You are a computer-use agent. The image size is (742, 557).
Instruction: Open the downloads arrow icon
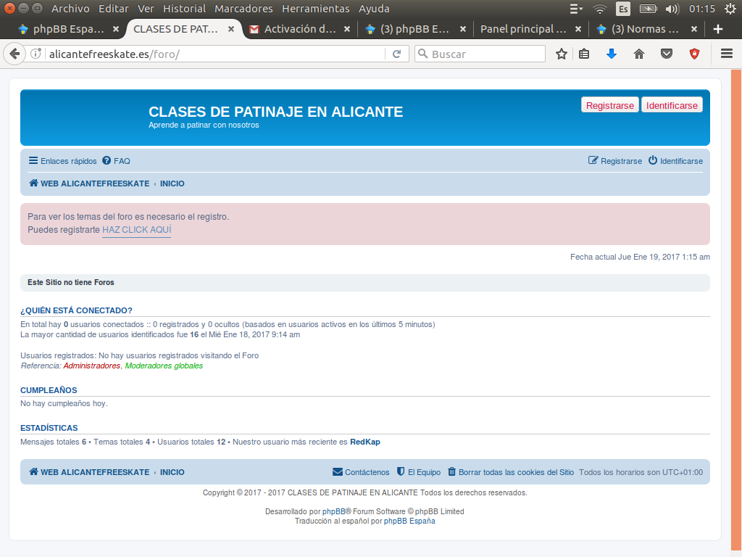(x=611, y=54)
